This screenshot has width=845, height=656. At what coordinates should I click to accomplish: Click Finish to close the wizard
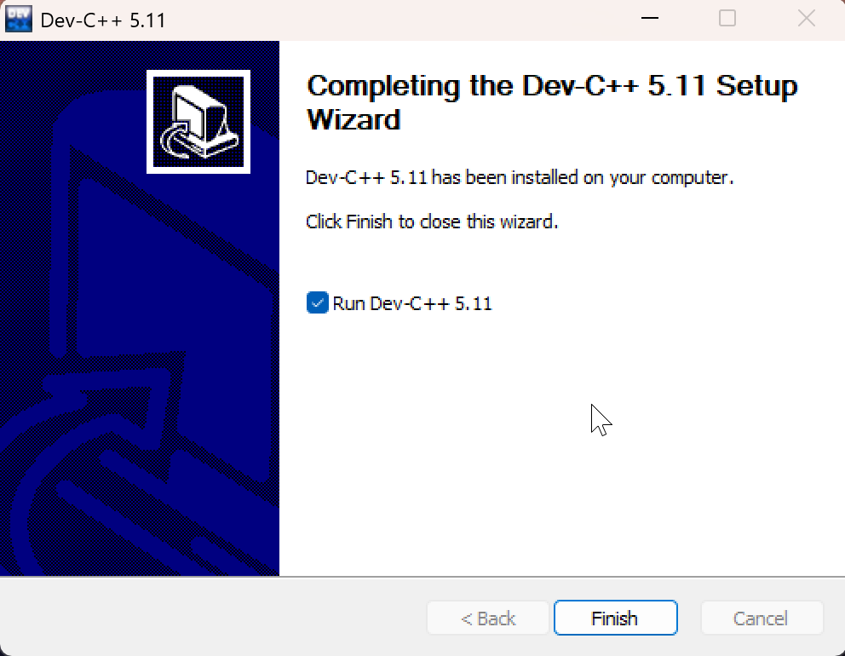tap(615, 618)
